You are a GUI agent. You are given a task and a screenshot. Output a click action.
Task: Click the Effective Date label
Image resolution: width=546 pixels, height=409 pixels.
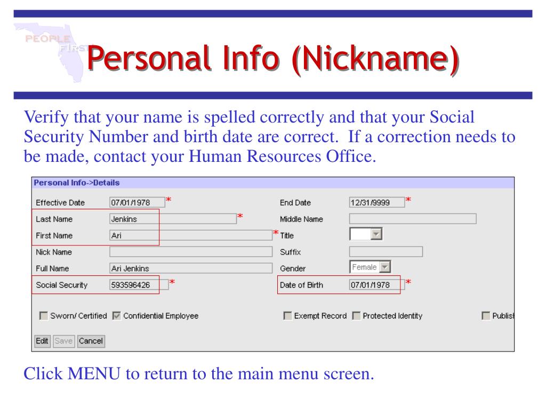click(x=60, y=203)
